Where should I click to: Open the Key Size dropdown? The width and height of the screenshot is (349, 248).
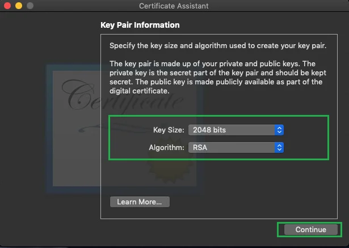(x=236, y=130)
